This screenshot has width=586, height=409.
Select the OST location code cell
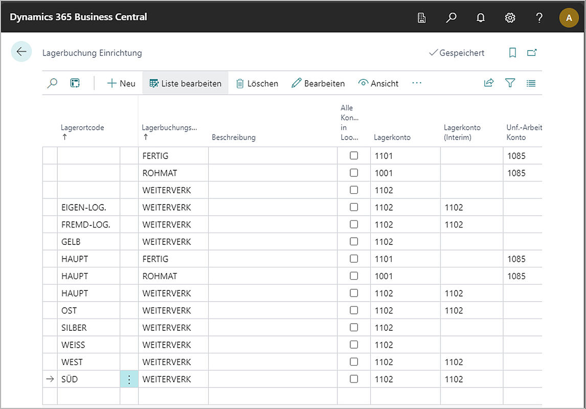point(88,310)
